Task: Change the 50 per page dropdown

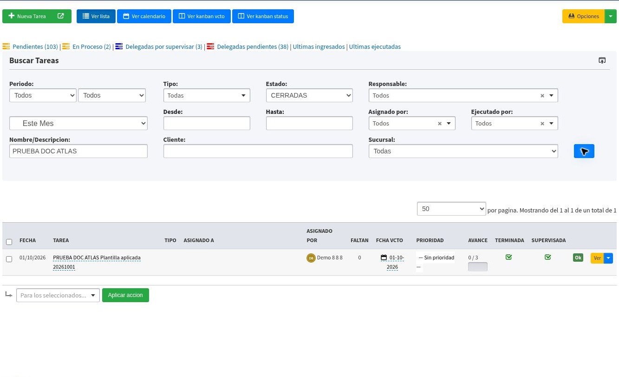Action: pos(451,209)
